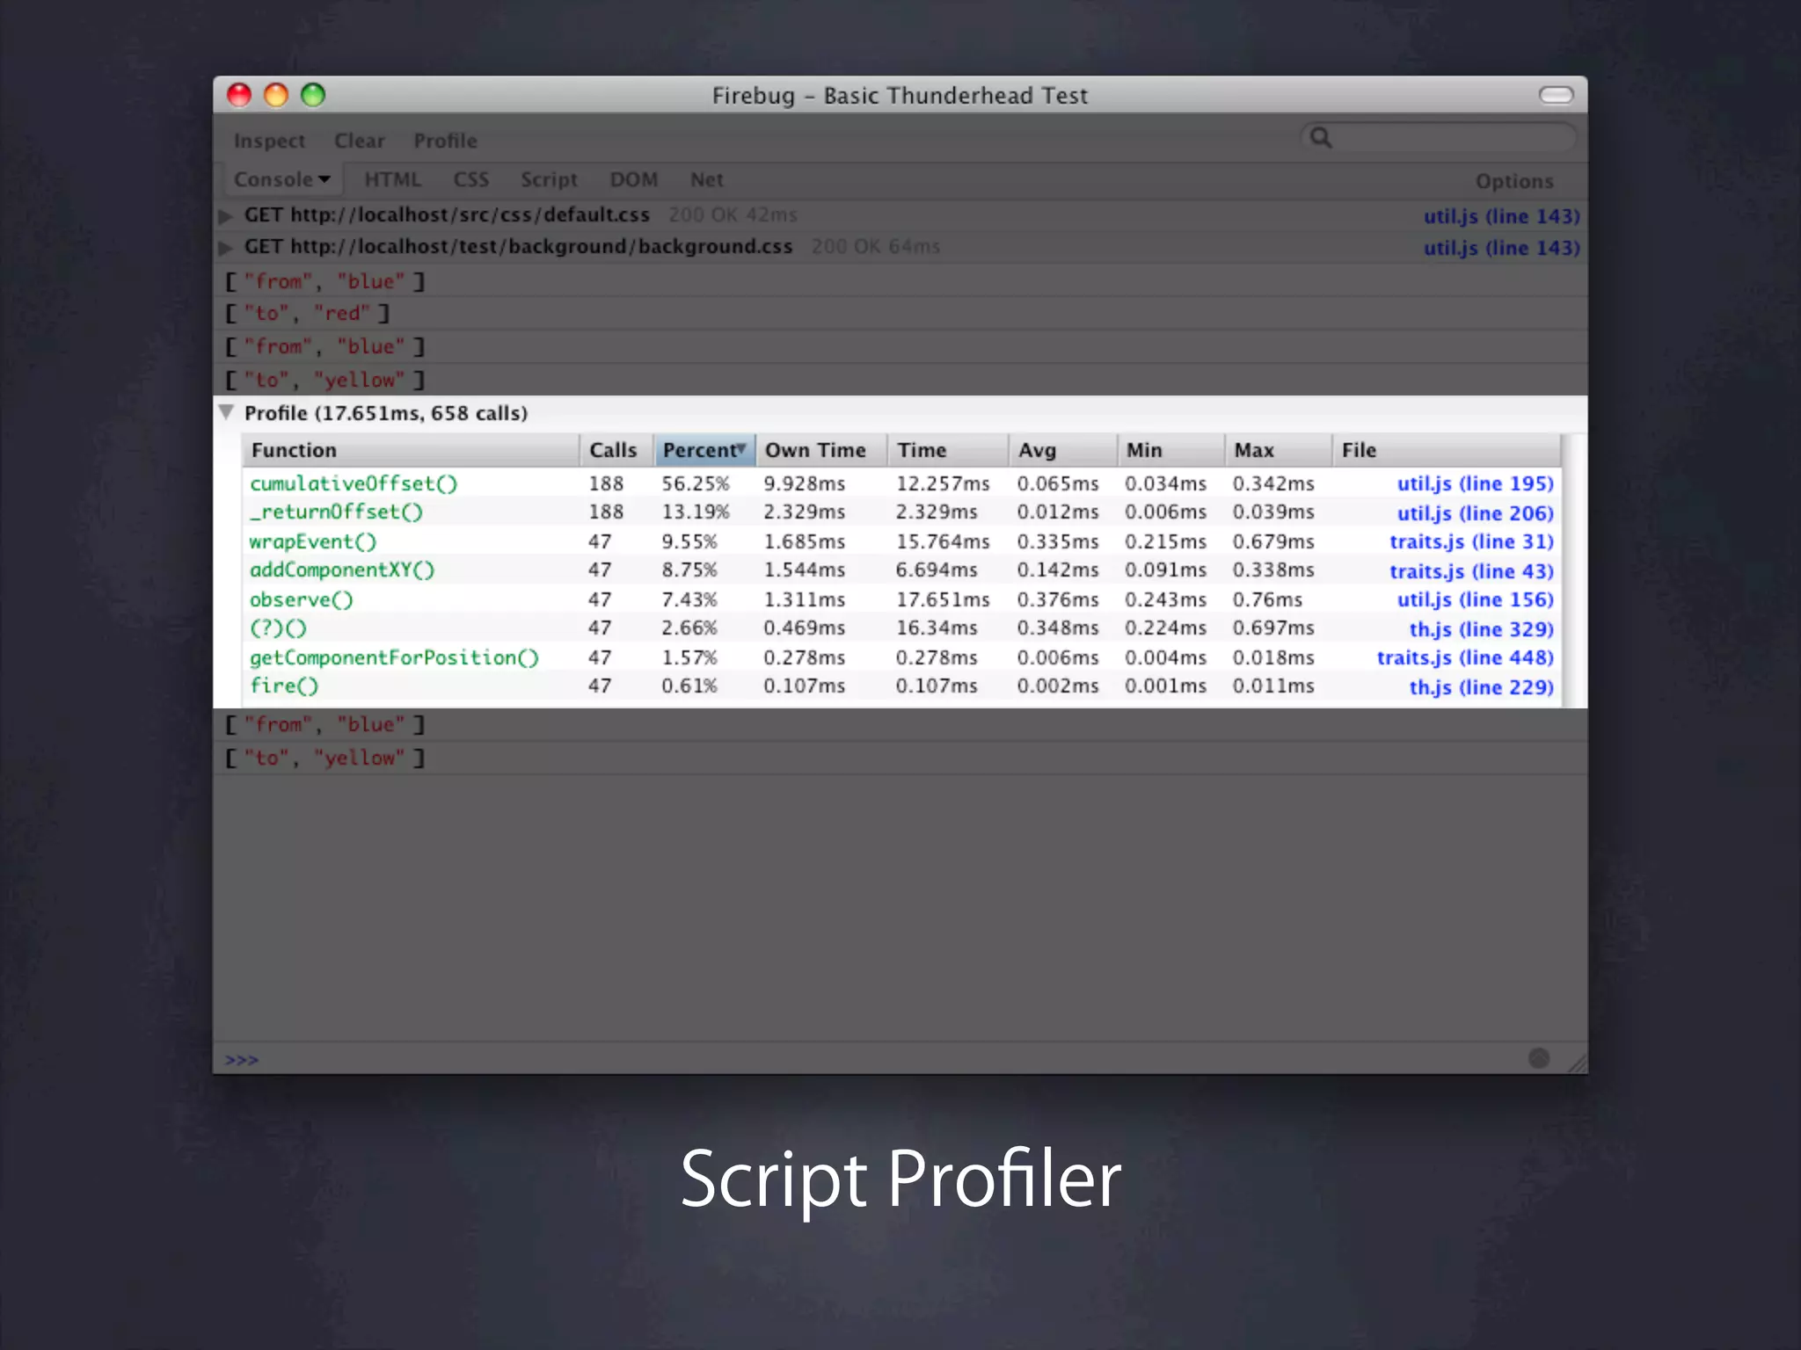Sort by the Time column header
This screenshot has height=1350, width=1801.
tap(947, 450)
